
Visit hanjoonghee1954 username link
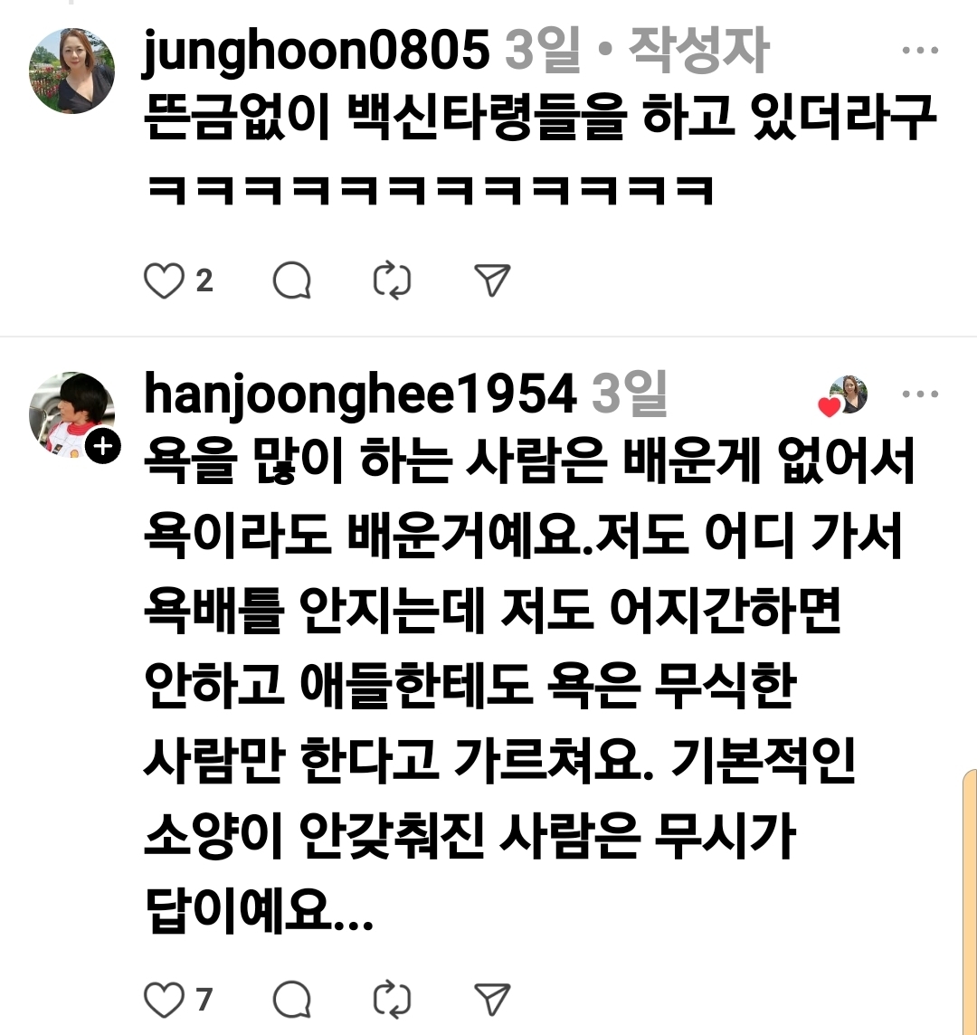coord(360,394)
